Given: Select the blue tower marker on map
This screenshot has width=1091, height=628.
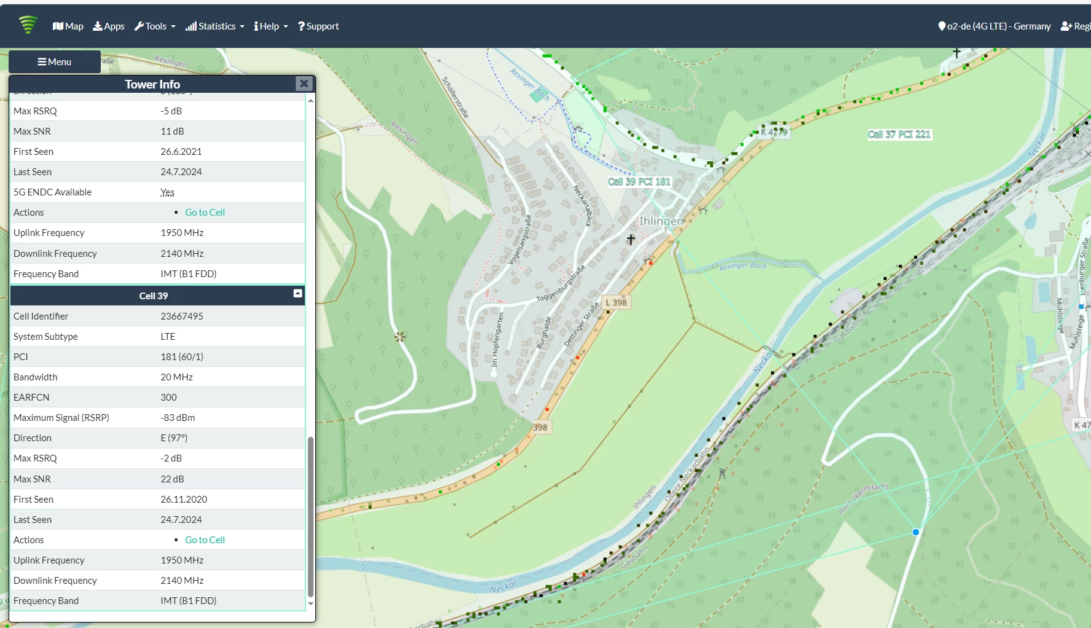Looking at the screenshot, I should point(915,532).
